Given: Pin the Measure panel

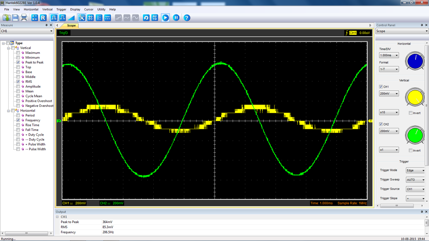Looking at the screenshot, I should [x=47, y=25].
